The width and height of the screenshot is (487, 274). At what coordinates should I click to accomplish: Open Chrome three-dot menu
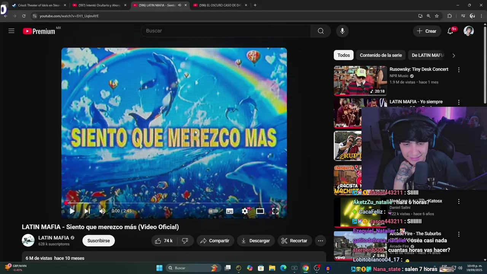(482, 16)
